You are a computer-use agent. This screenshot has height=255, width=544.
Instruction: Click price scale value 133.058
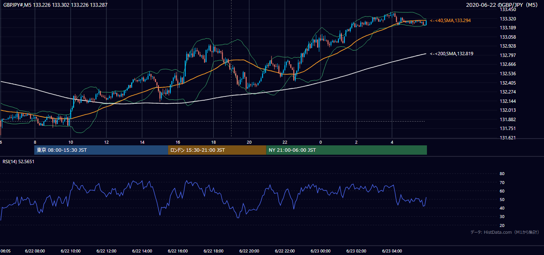(x=508, y=37)
